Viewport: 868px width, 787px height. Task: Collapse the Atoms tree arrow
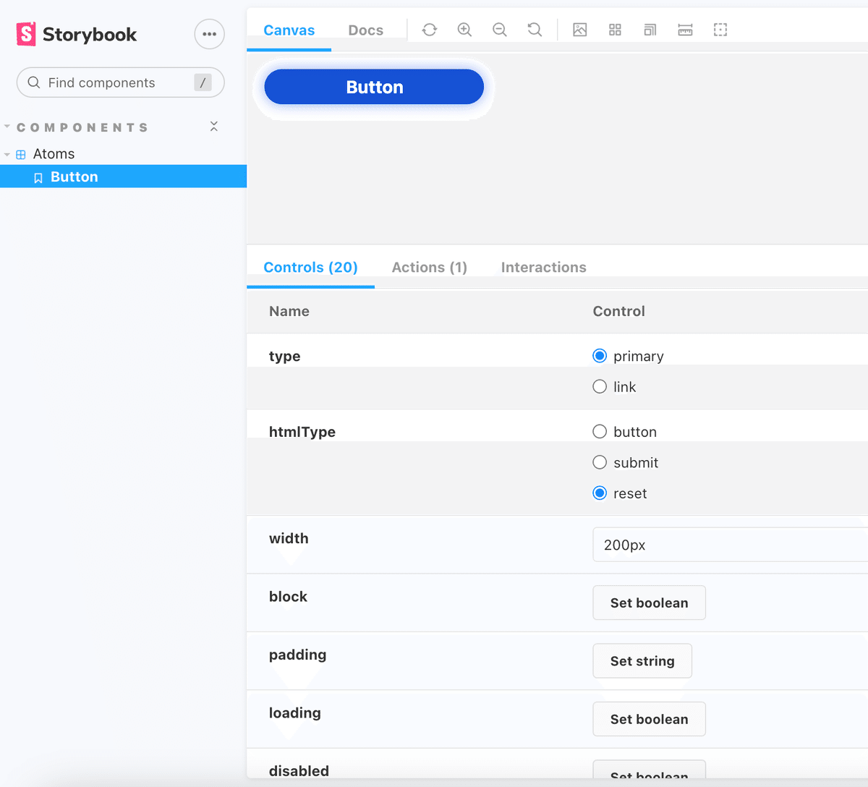7,154
